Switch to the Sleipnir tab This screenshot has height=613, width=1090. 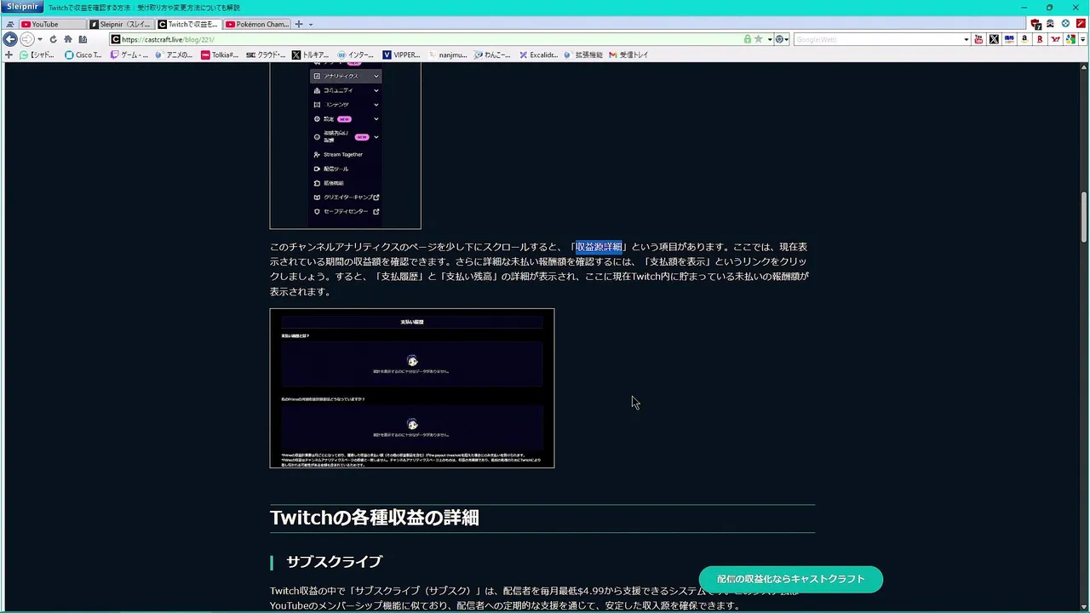tap(120, 24)
